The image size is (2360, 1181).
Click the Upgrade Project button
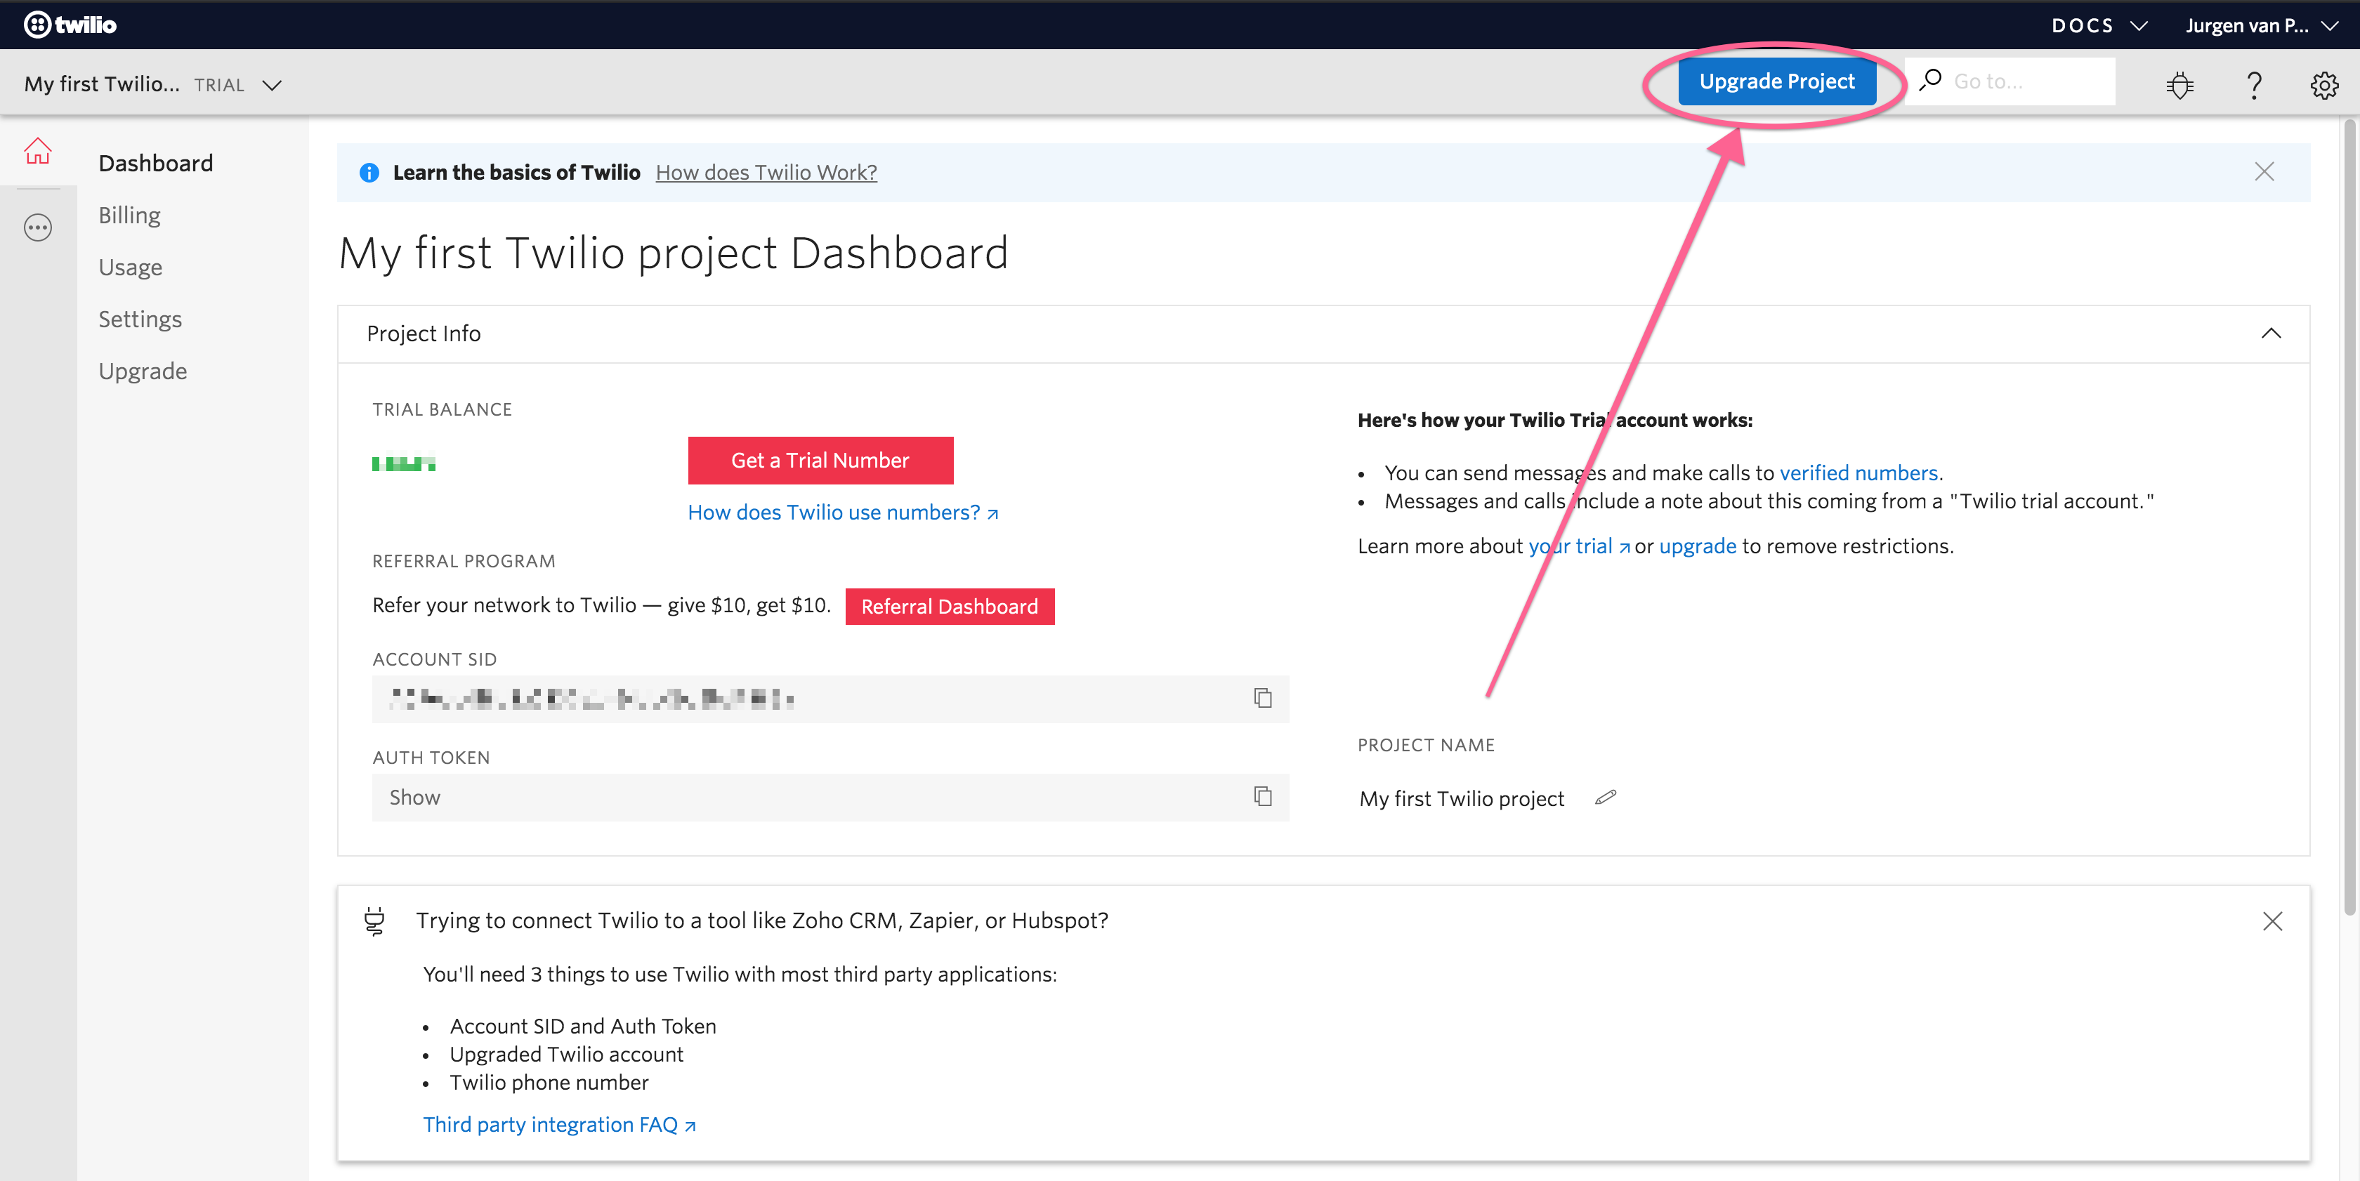click(x=1776, y=81)
